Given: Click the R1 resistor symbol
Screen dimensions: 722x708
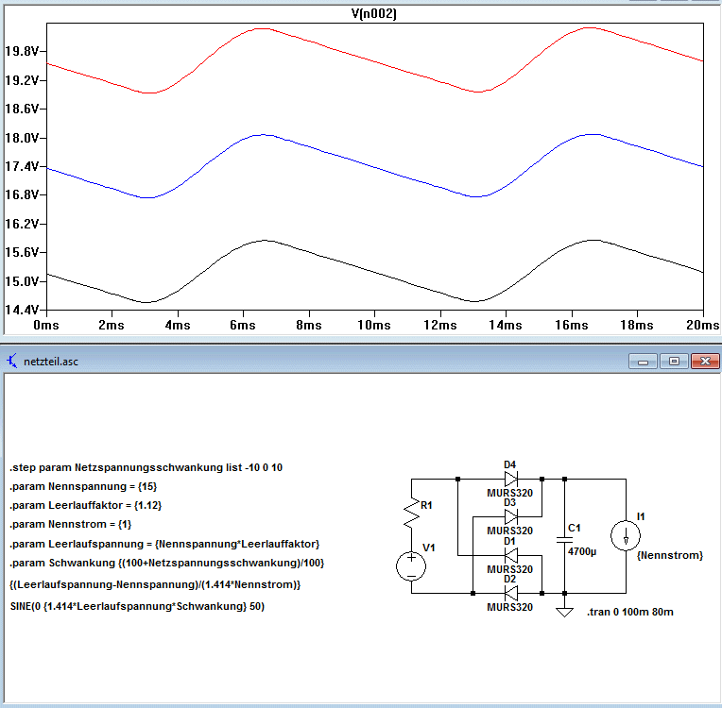Looking at the screenshot, I should coord(412,513).
